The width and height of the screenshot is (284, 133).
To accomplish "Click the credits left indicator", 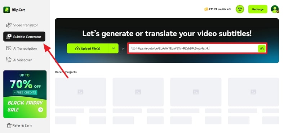I will click(x=218, y=9).
